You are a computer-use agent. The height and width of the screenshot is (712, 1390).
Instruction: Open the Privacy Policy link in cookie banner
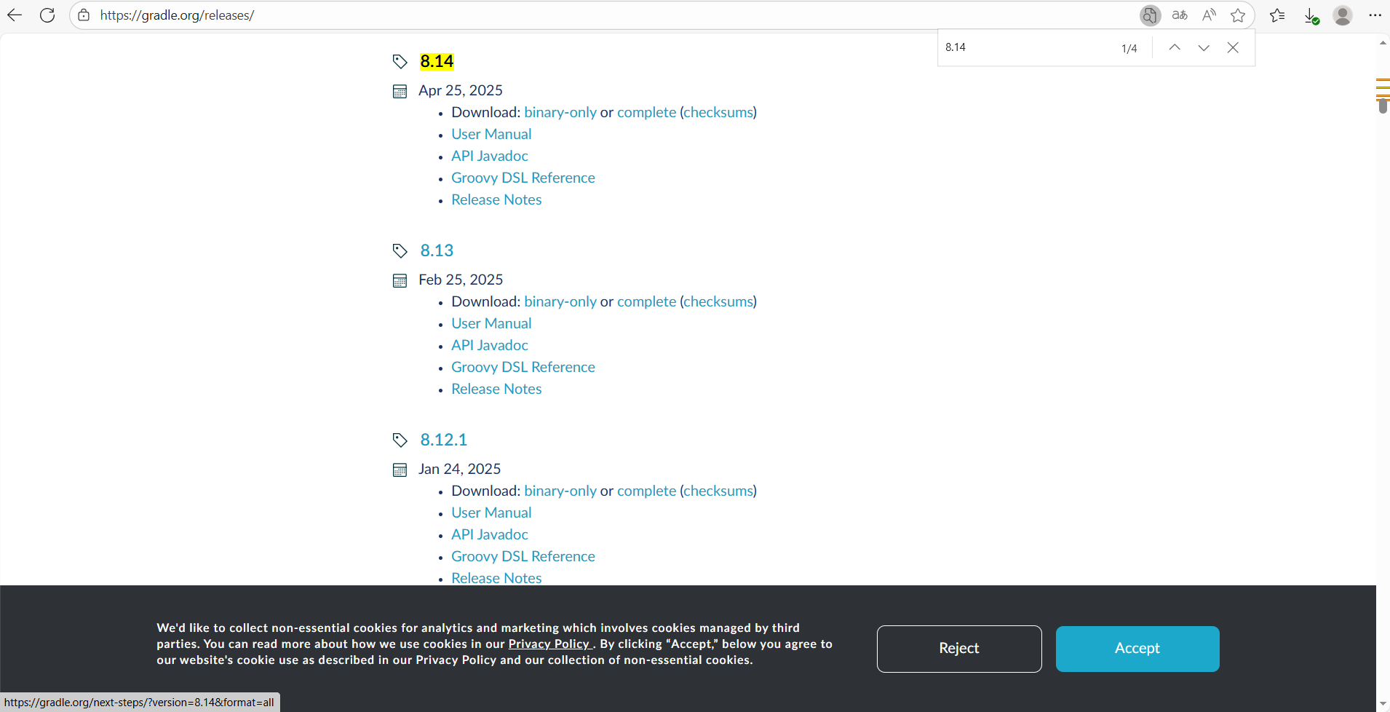[x=549, y=644]
